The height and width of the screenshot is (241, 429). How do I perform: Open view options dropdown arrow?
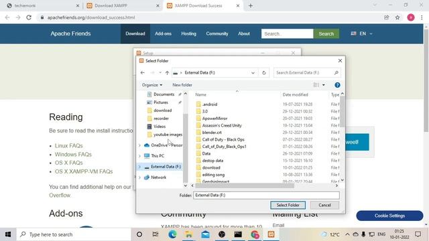coord(324,85)
